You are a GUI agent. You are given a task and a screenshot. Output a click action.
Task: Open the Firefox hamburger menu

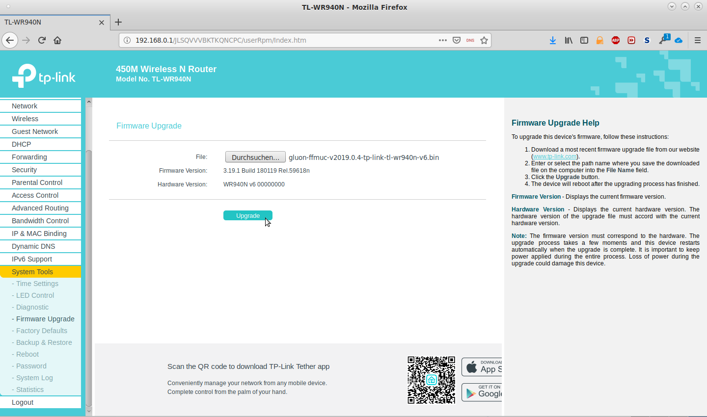click(x=697, y=40)
